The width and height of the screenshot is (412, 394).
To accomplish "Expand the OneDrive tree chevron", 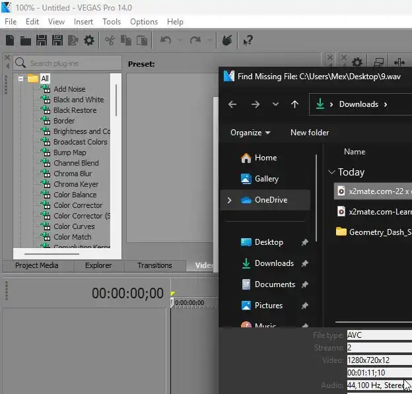I will (229, 200).
